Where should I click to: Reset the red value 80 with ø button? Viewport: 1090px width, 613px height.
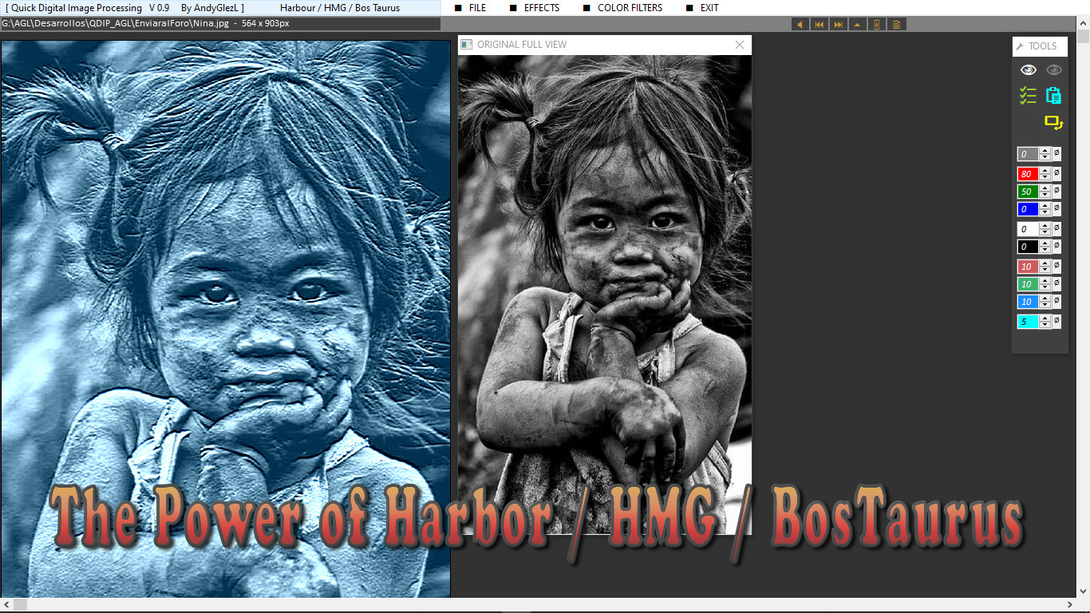(x=1056, y=173)
